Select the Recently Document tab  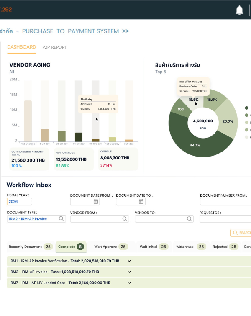(31, 247)
